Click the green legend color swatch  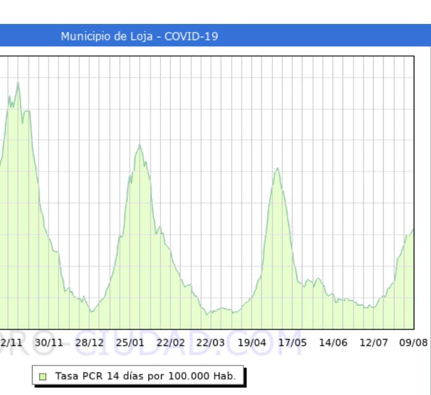coord(42,376)
